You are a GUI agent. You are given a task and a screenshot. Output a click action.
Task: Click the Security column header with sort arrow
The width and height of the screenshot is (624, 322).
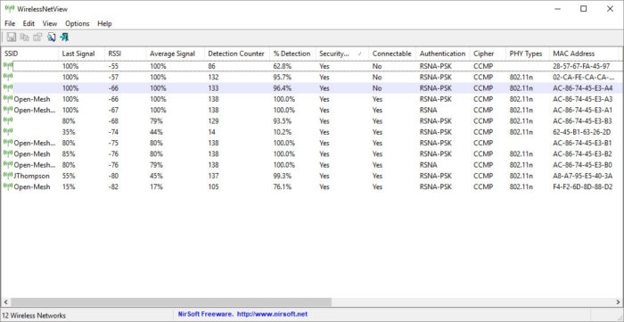click(x=341, y=54)
